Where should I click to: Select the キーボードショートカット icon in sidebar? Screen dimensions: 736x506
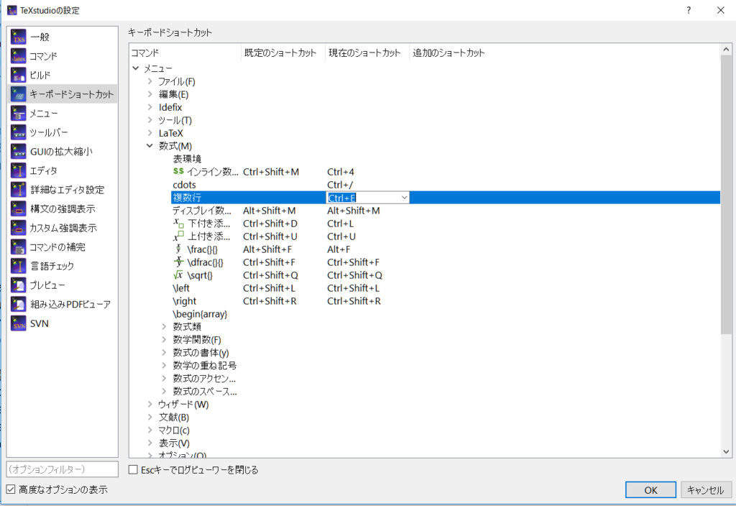point(18,94)
